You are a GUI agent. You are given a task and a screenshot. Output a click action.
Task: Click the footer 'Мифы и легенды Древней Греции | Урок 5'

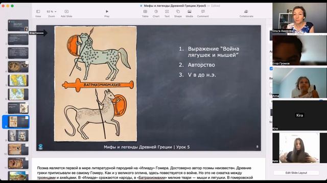pos(147,147)
